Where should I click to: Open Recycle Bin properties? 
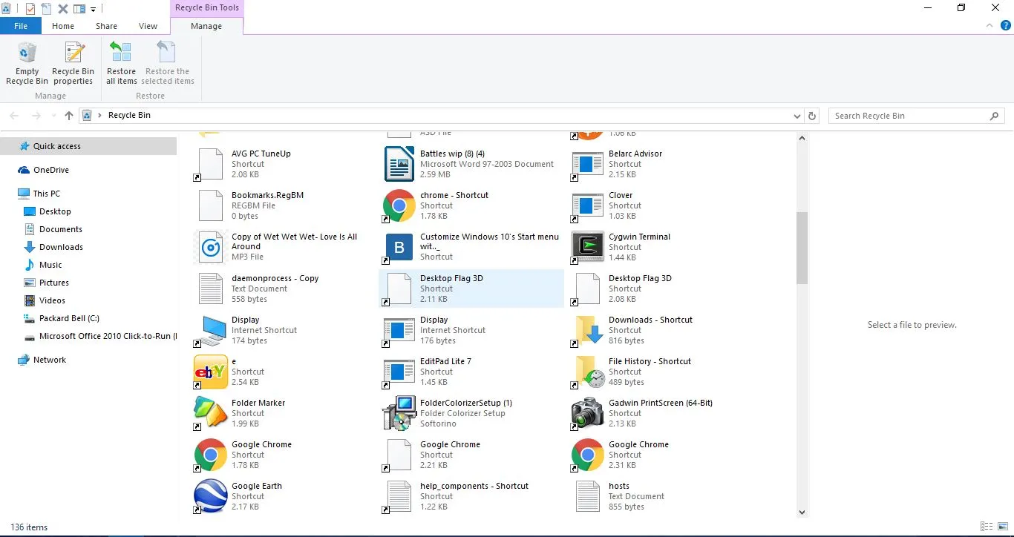click(x=73, y=64)
